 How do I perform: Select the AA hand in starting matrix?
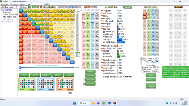21,10
